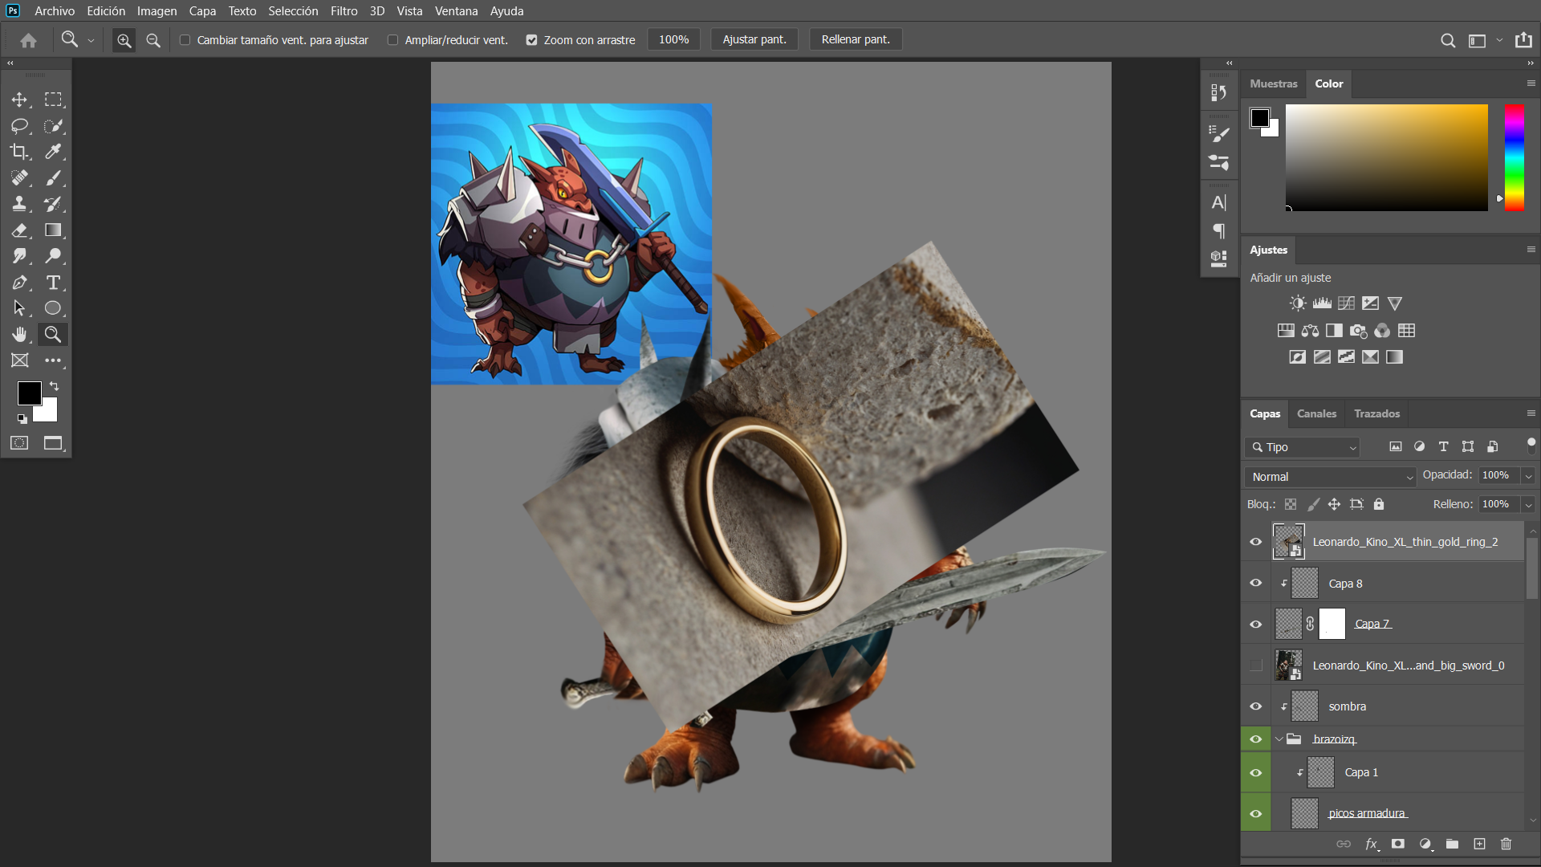Select the Path Selection tool
Screen dimensions: 1541x867
pos(19,308)
